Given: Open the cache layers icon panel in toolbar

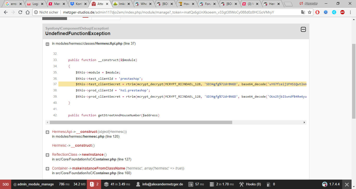Looking at the screenshot, I should pos(106,184).
